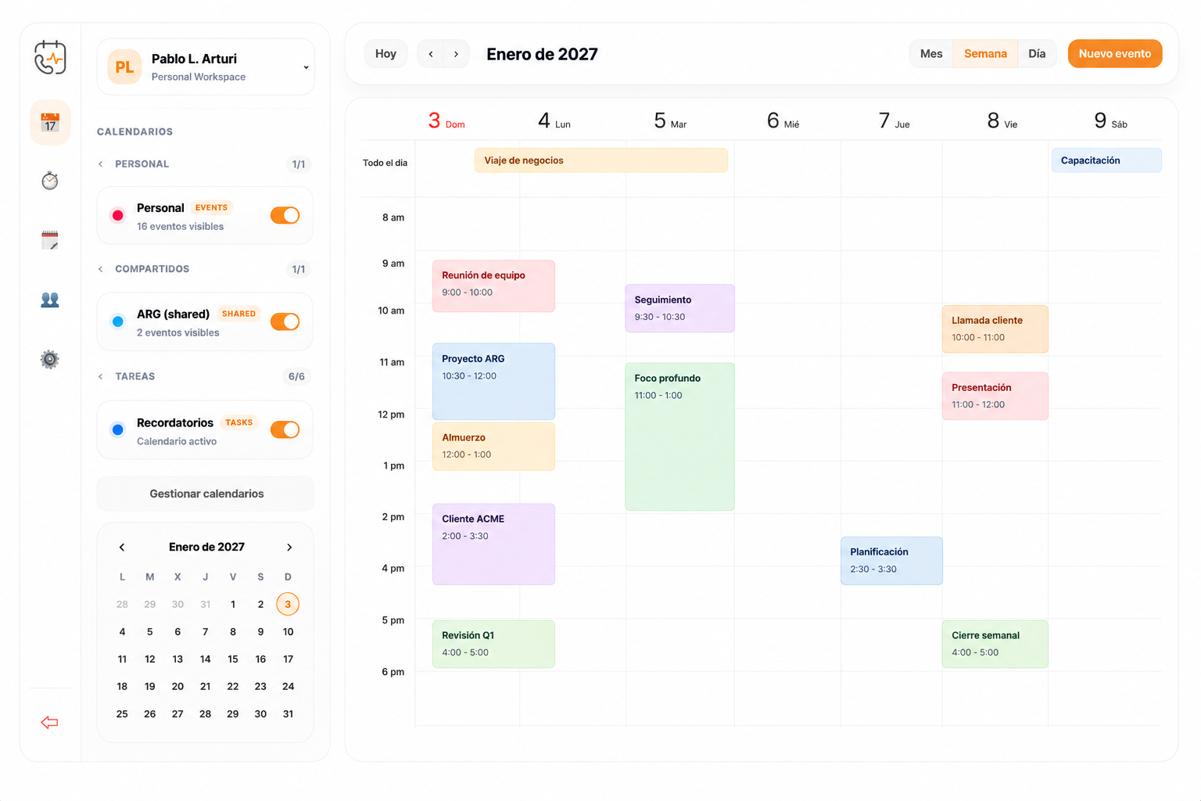Open the Revisión Q1 event
Viewport: 1201px width, 801px height.
pyautogui.click(x=493, y=645)
